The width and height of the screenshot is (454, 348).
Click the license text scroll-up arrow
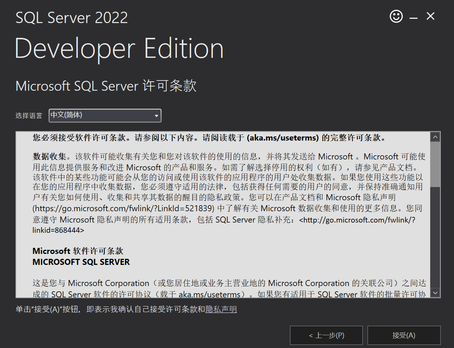click(435, 137)
